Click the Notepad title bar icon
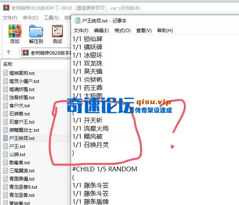 coord(77,21)
